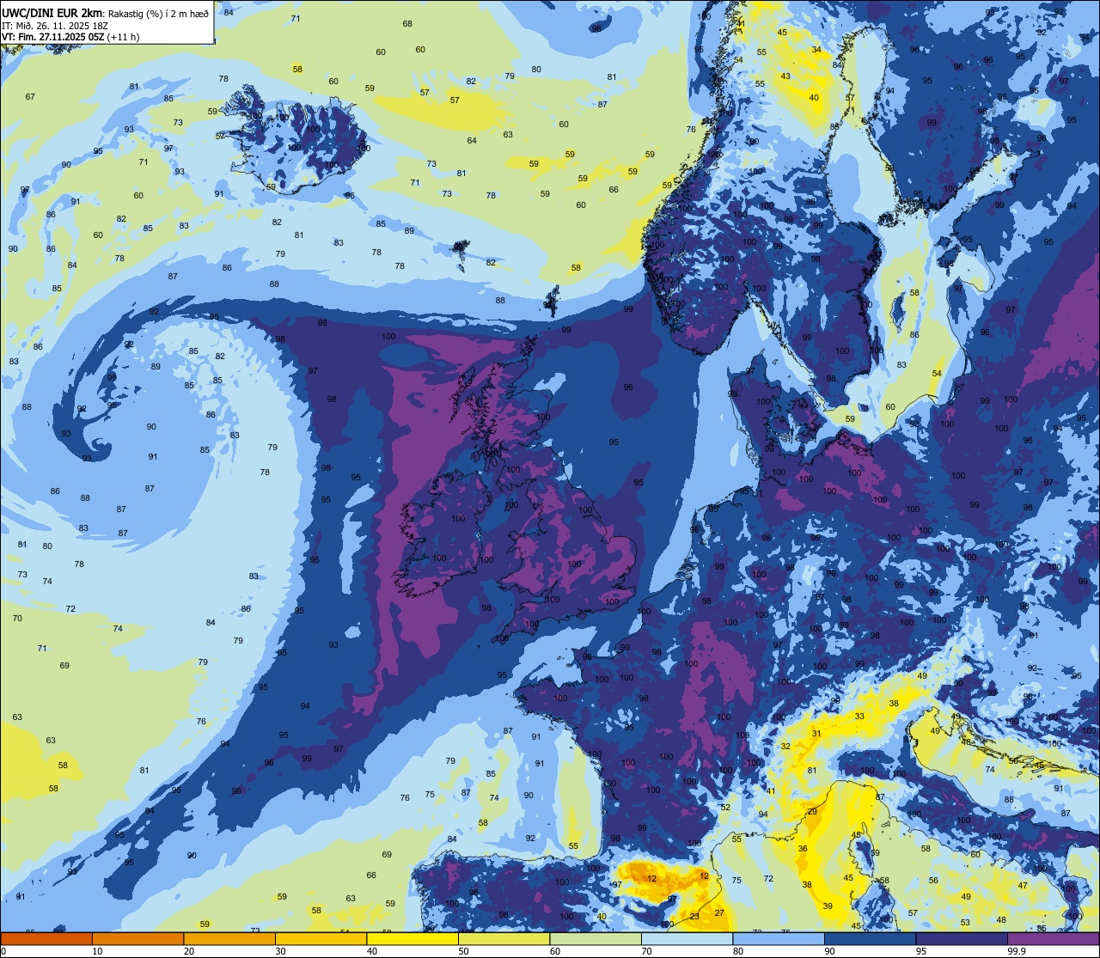This screenshot has width=1100, height=958.
Task: Click the '50' label on the legend scale
Action: pyautogui.click(x=463, y=951)
